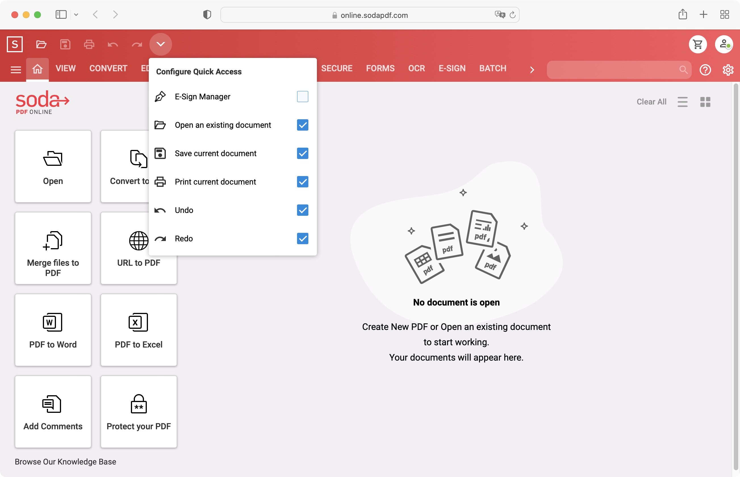Select the CONVERT ribbon tab
The image size is (740, 477).
pos(108,68)
